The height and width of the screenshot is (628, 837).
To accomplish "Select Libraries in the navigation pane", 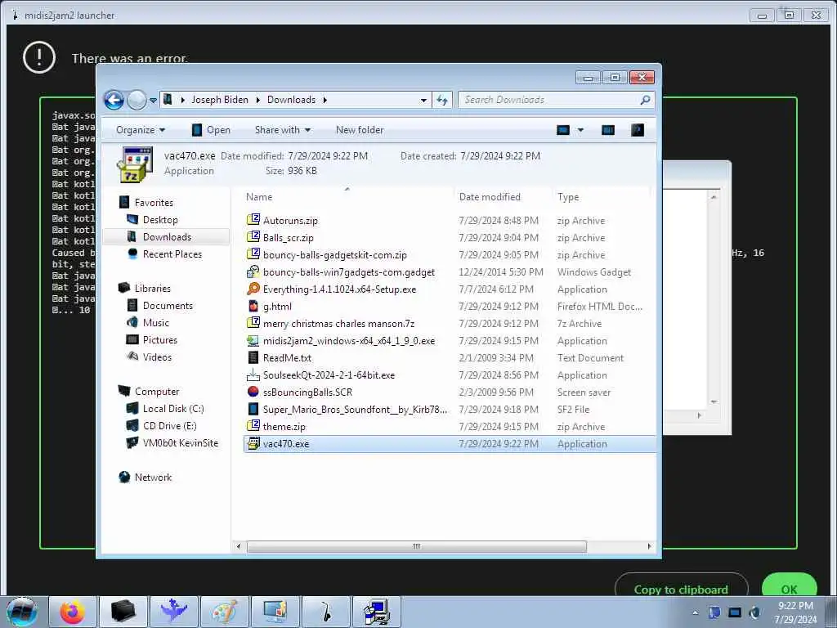I will tap(152, 289).
